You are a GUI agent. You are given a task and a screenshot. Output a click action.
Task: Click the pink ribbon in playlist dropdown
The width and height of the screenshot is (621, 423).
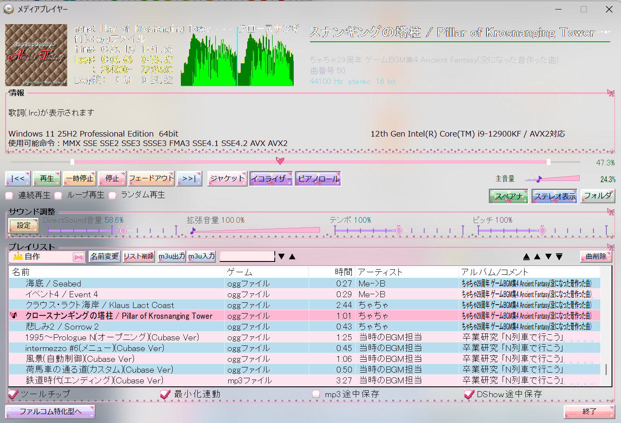[x=78, y=257]
